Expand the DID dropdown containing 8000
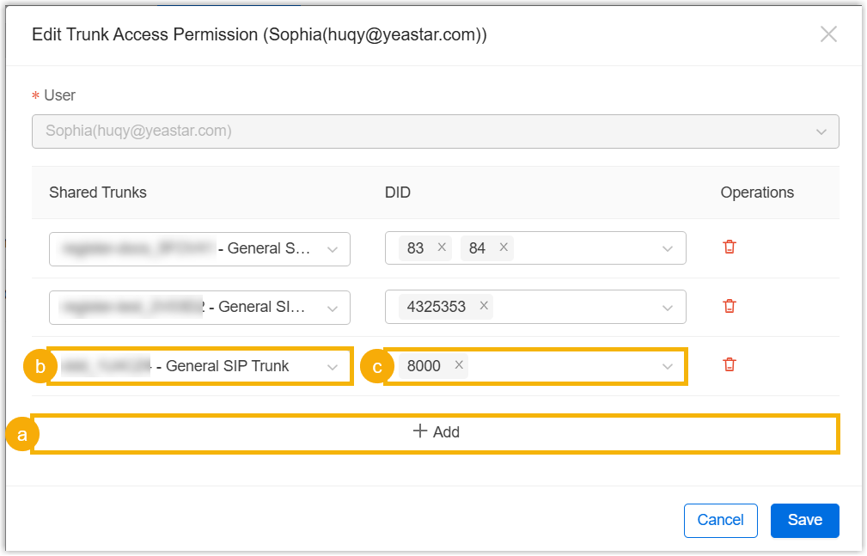Viewport: 867px width, 556px height. click(x=667, y=366)
